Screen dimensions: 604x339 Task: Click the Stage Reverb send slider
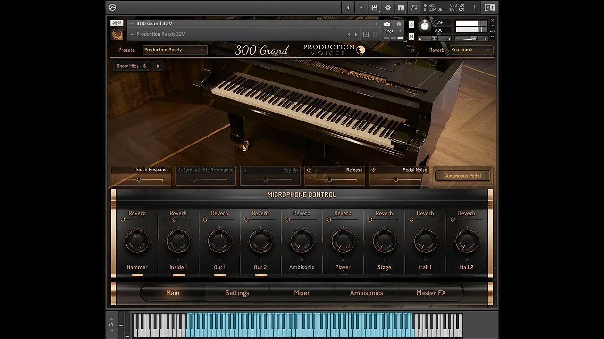pos(385,219)
